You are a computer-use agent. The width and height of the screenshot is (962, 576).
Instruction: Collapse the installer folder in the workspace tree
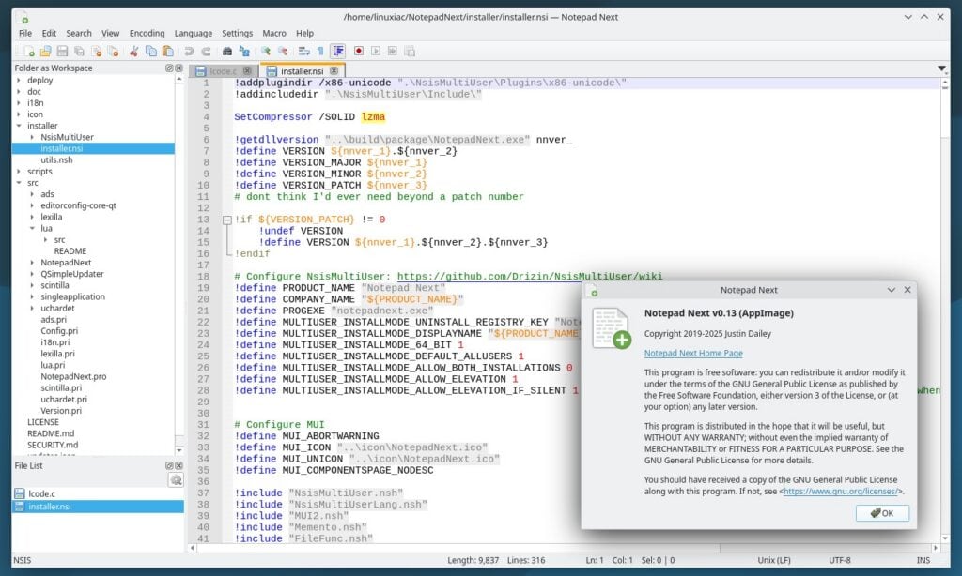(x=17, y=126)
